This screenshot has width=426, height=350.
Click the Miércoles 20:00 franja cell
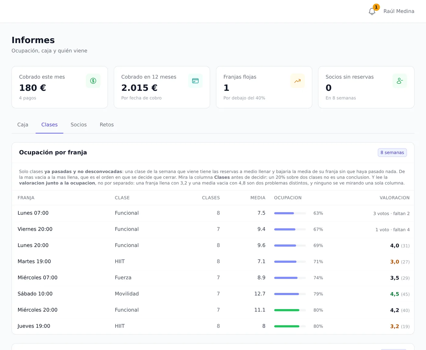(x=37, y=310)
